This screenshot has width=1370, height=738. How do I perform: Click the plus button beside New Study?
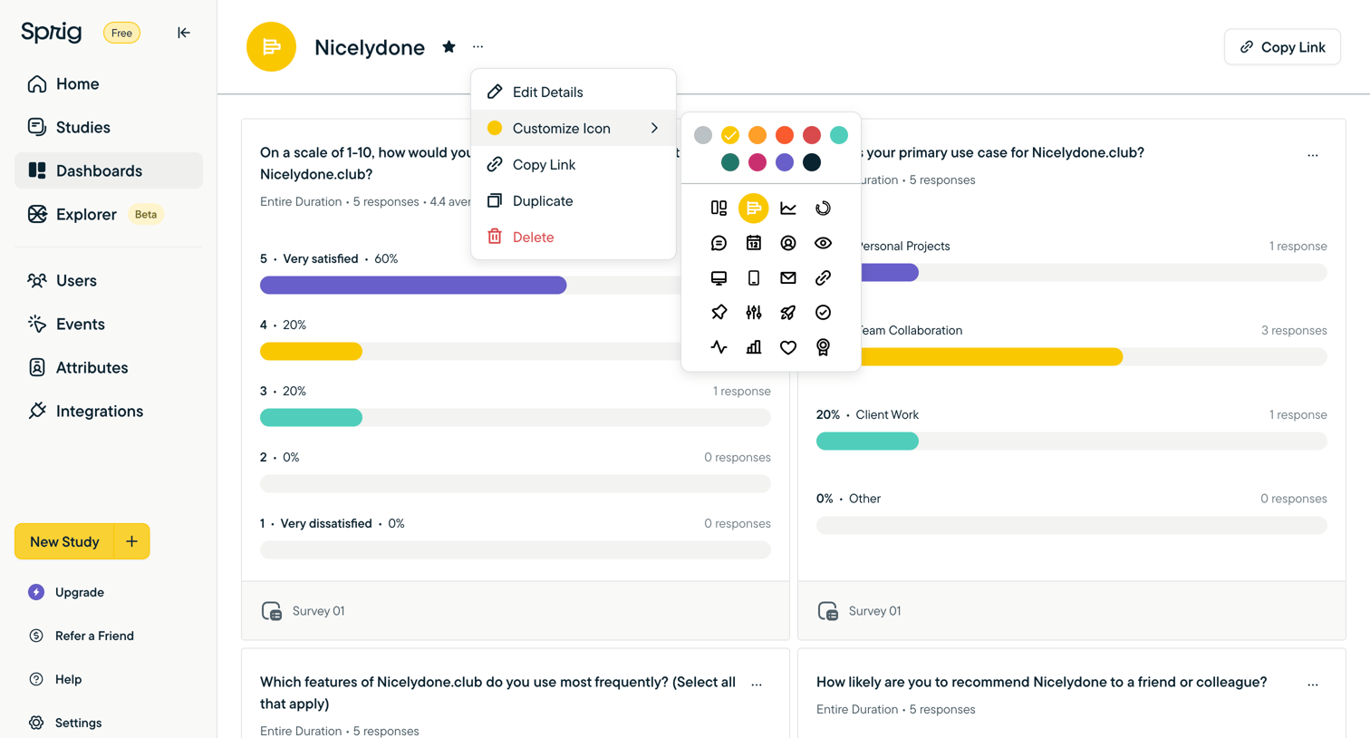(x=131, y=541)
